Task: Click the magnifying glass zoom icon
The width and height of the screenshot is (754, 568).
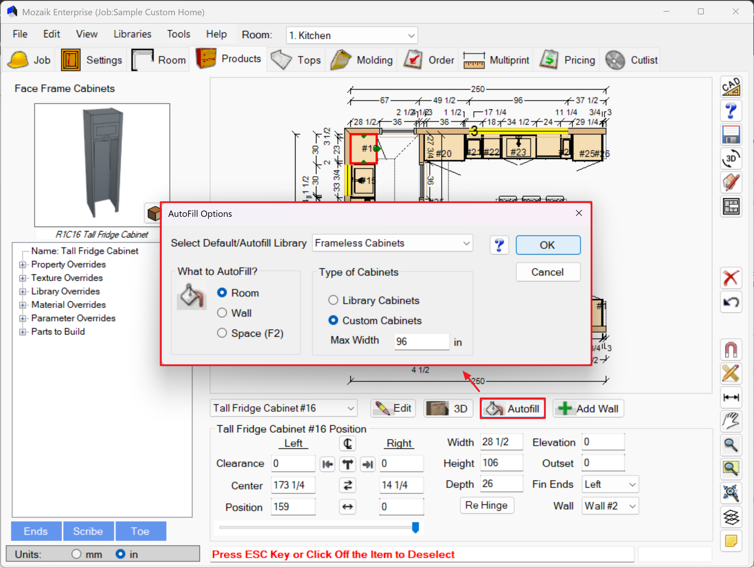Action: [731, 445]
